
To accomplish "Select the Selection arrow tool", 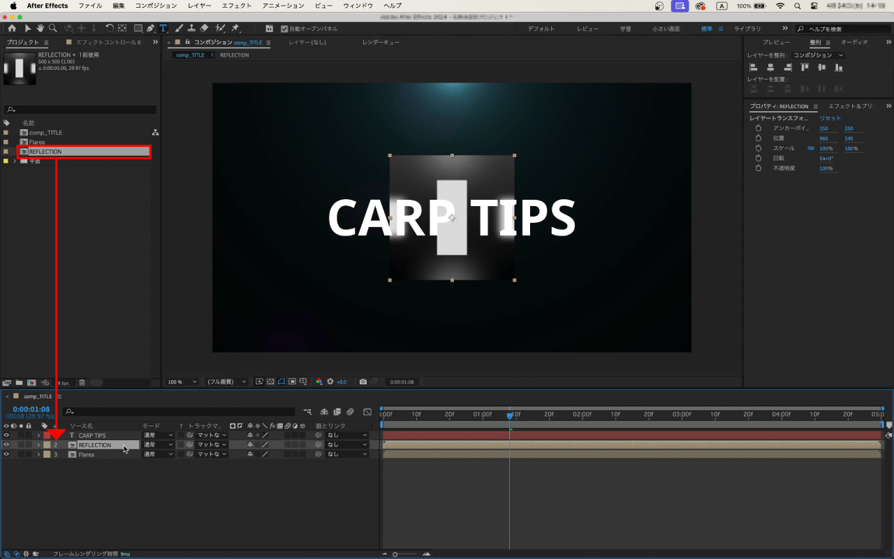I will pyautogui.click(x=28, y=29).
